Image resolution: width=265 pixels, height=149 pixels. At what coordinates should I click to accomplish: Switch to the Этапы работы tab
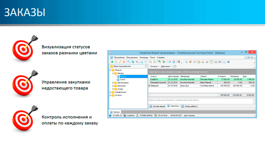pyautogui.click(x=189, y=106)
